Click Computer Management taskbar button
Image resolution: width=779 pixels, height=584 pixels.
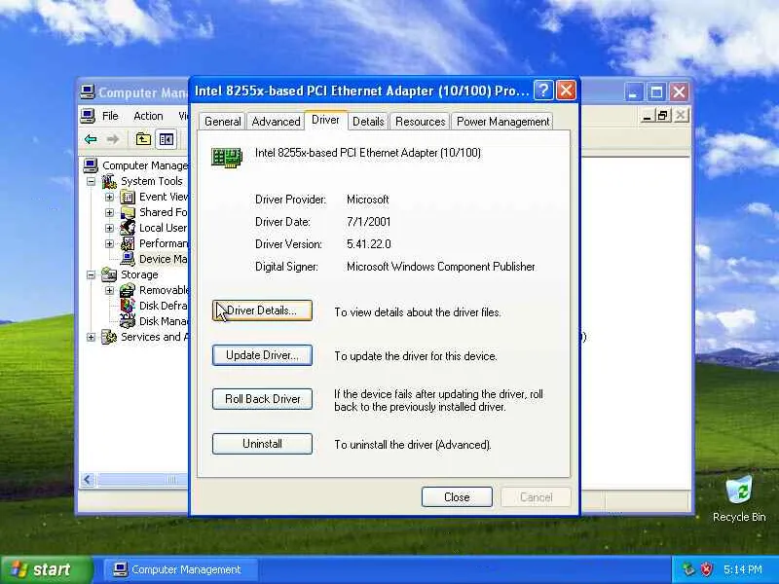(x=181, y=569)
